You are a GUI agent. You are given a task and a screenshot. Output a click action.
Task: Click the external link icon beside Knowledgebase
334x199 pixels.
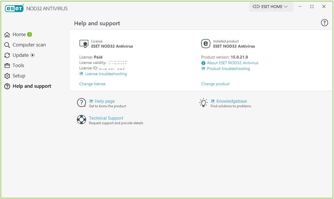[213, 101]
